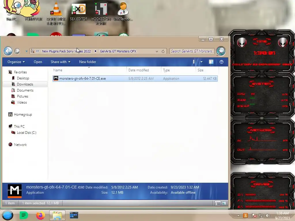Open the Organize menu
Viewport: 295px width, 221px height.
pyautogui.click(x=16, y=62)
